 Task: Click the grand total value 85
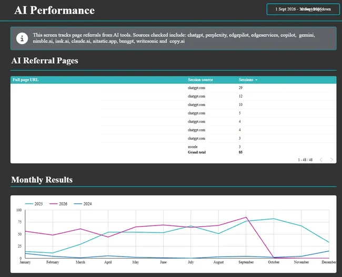tap(240, 152)
